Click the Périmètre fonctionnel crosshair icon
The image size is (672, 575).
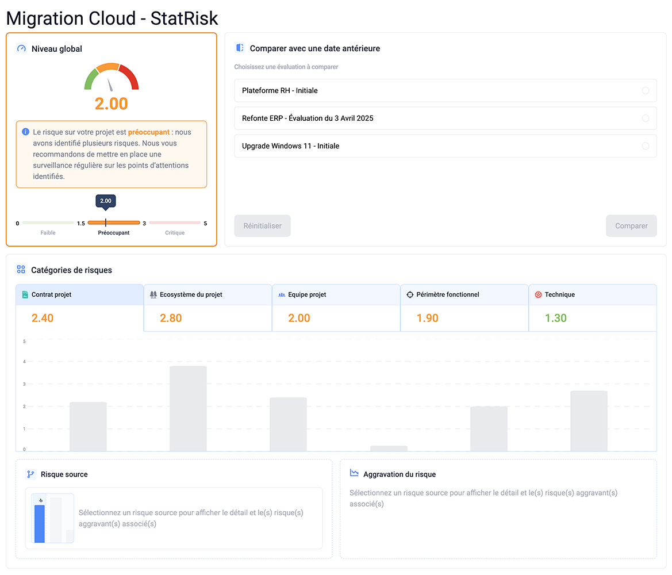click(x=410, y=295)
